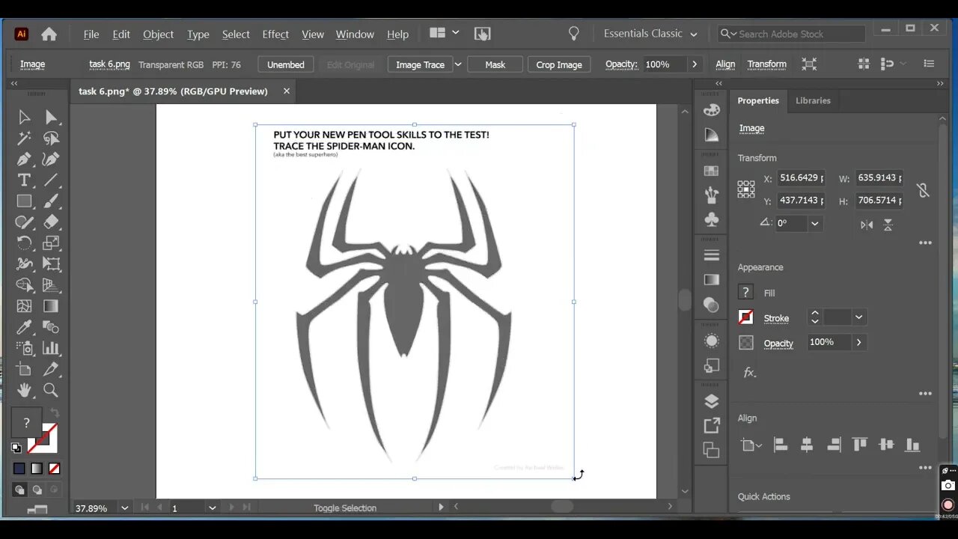Click the Crop Image button

(x=559, y=64)
